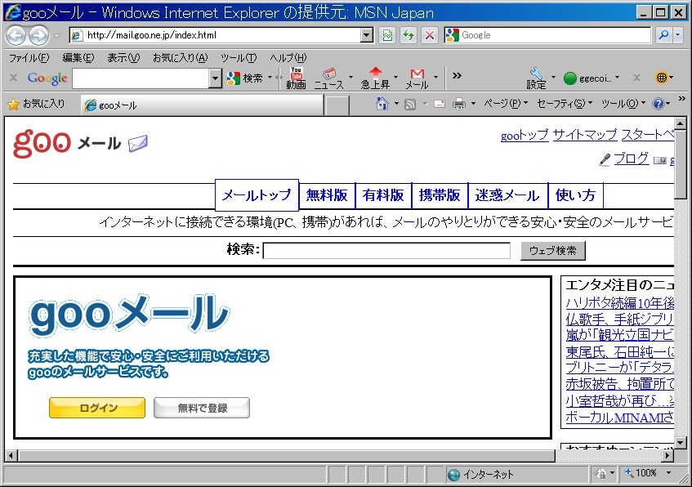Open the ハリポタ続編10年後 news link
The width and height of the screenshot is (692, 487).
pyautogui.click(x=619, y=303)
